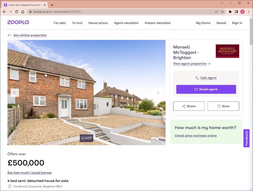Click the user profile avatar in toolbar
This screenshot has width=253, height=191.
243,12
